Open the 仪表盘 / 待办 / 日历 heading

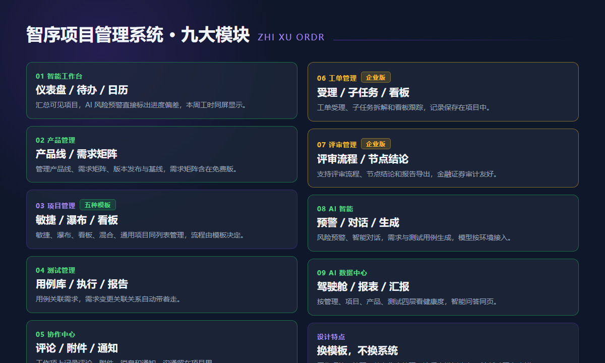(82, 90)
